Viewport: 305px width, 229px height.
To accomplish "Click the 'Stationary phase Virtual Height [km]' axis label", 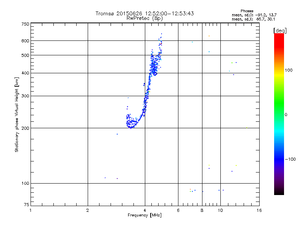I will point(17,114).
